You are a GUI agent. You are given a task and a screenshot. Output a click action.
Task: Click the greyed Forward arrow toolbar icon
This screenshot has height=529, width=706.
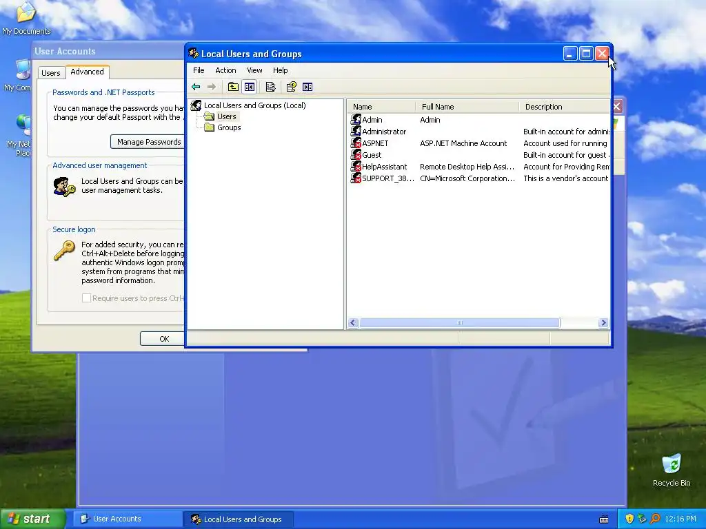click(212, 87)
